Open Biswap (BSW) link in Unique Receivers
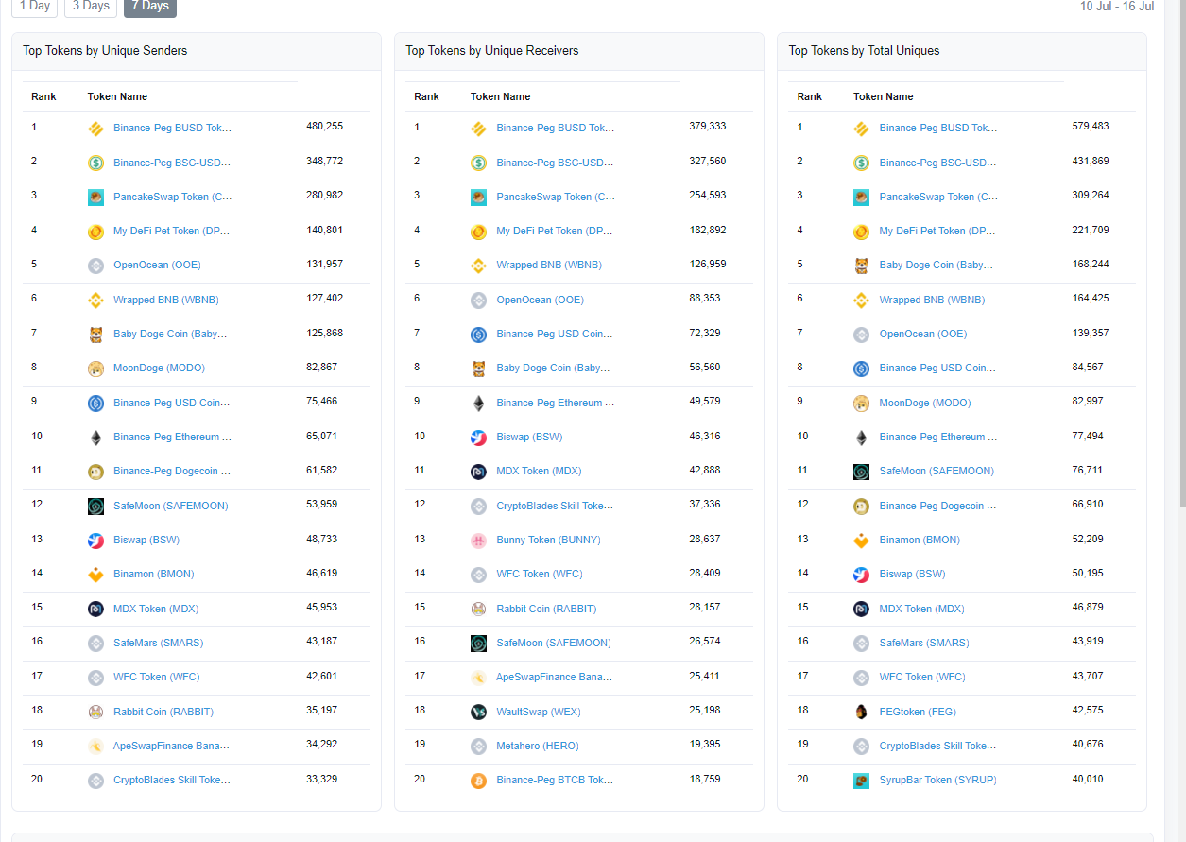The width and height of the screenshot is (1186, 842). pyautogui.click(x=529, y=437)
